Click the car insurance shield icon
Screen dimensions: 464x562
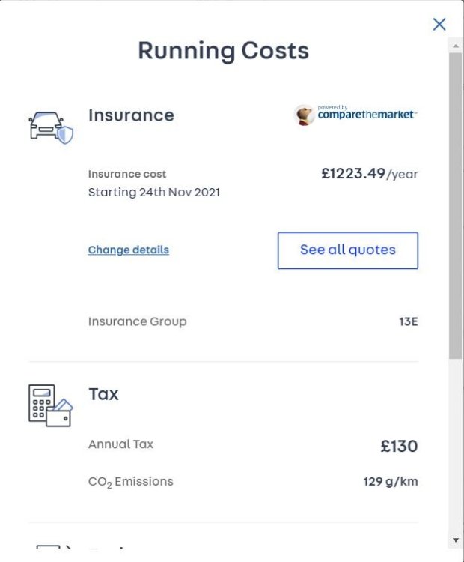click(51, 128)
